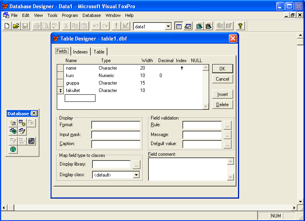Click Add Table icon in Database toolbar
Viewport: 305px width, 221px height.
click(x=22, y=123)
